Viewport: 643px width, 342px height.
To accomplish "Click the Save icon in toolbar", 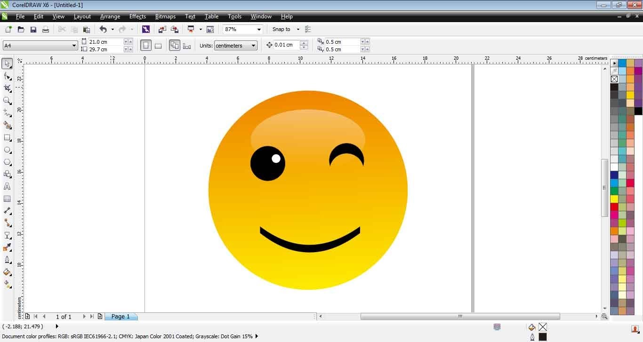I will point(33,29).
